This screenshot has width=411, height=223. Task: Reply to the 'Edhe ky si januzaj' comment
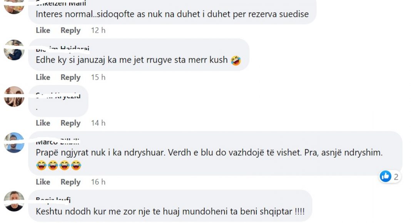click(70, 77)
